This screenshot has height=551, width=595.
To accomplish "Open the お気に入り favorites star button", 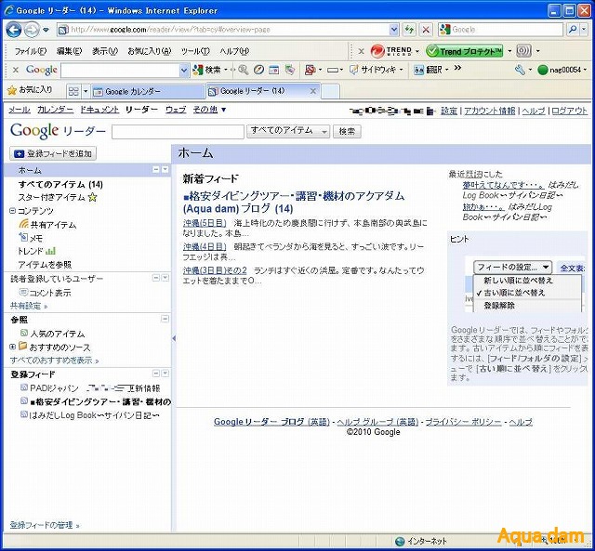I will click(x=30, y=90).
